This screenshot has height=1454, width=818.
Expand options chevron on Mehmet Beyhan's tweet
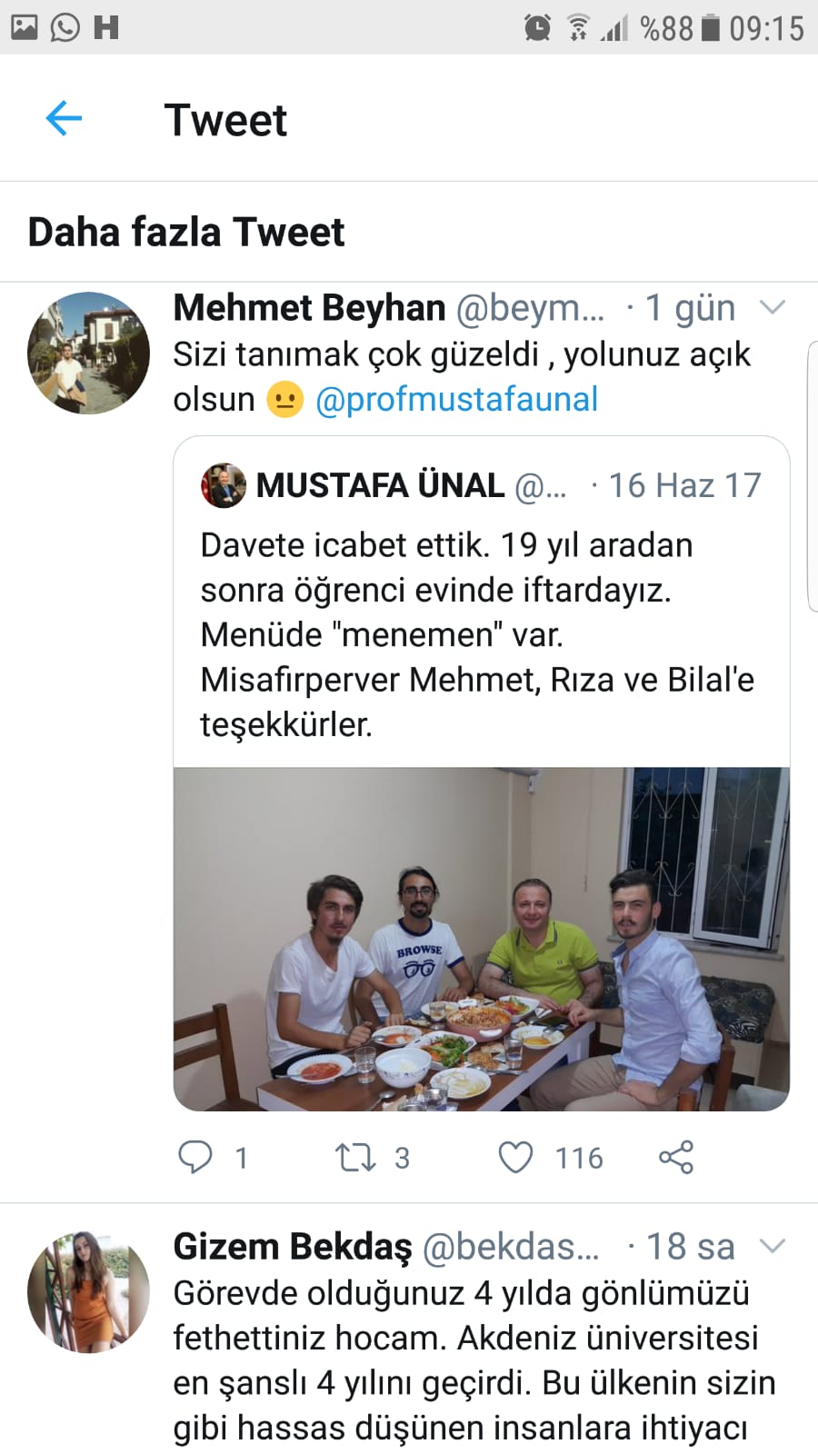click(x=772, y=308)
